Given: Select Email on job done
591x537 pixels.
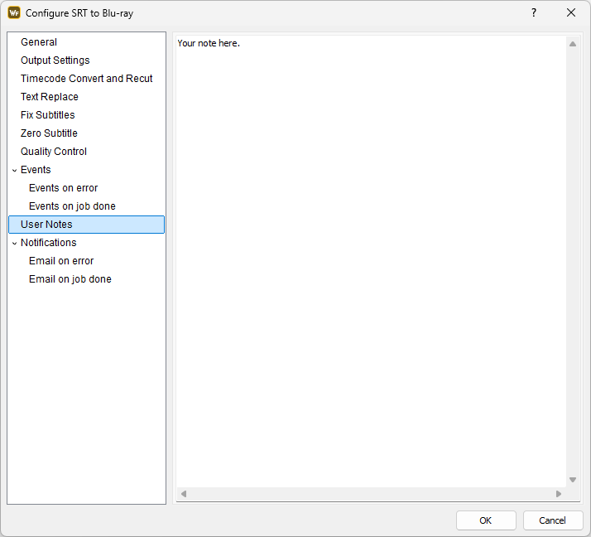Looking at the screenshot, I should pos(70,279).
